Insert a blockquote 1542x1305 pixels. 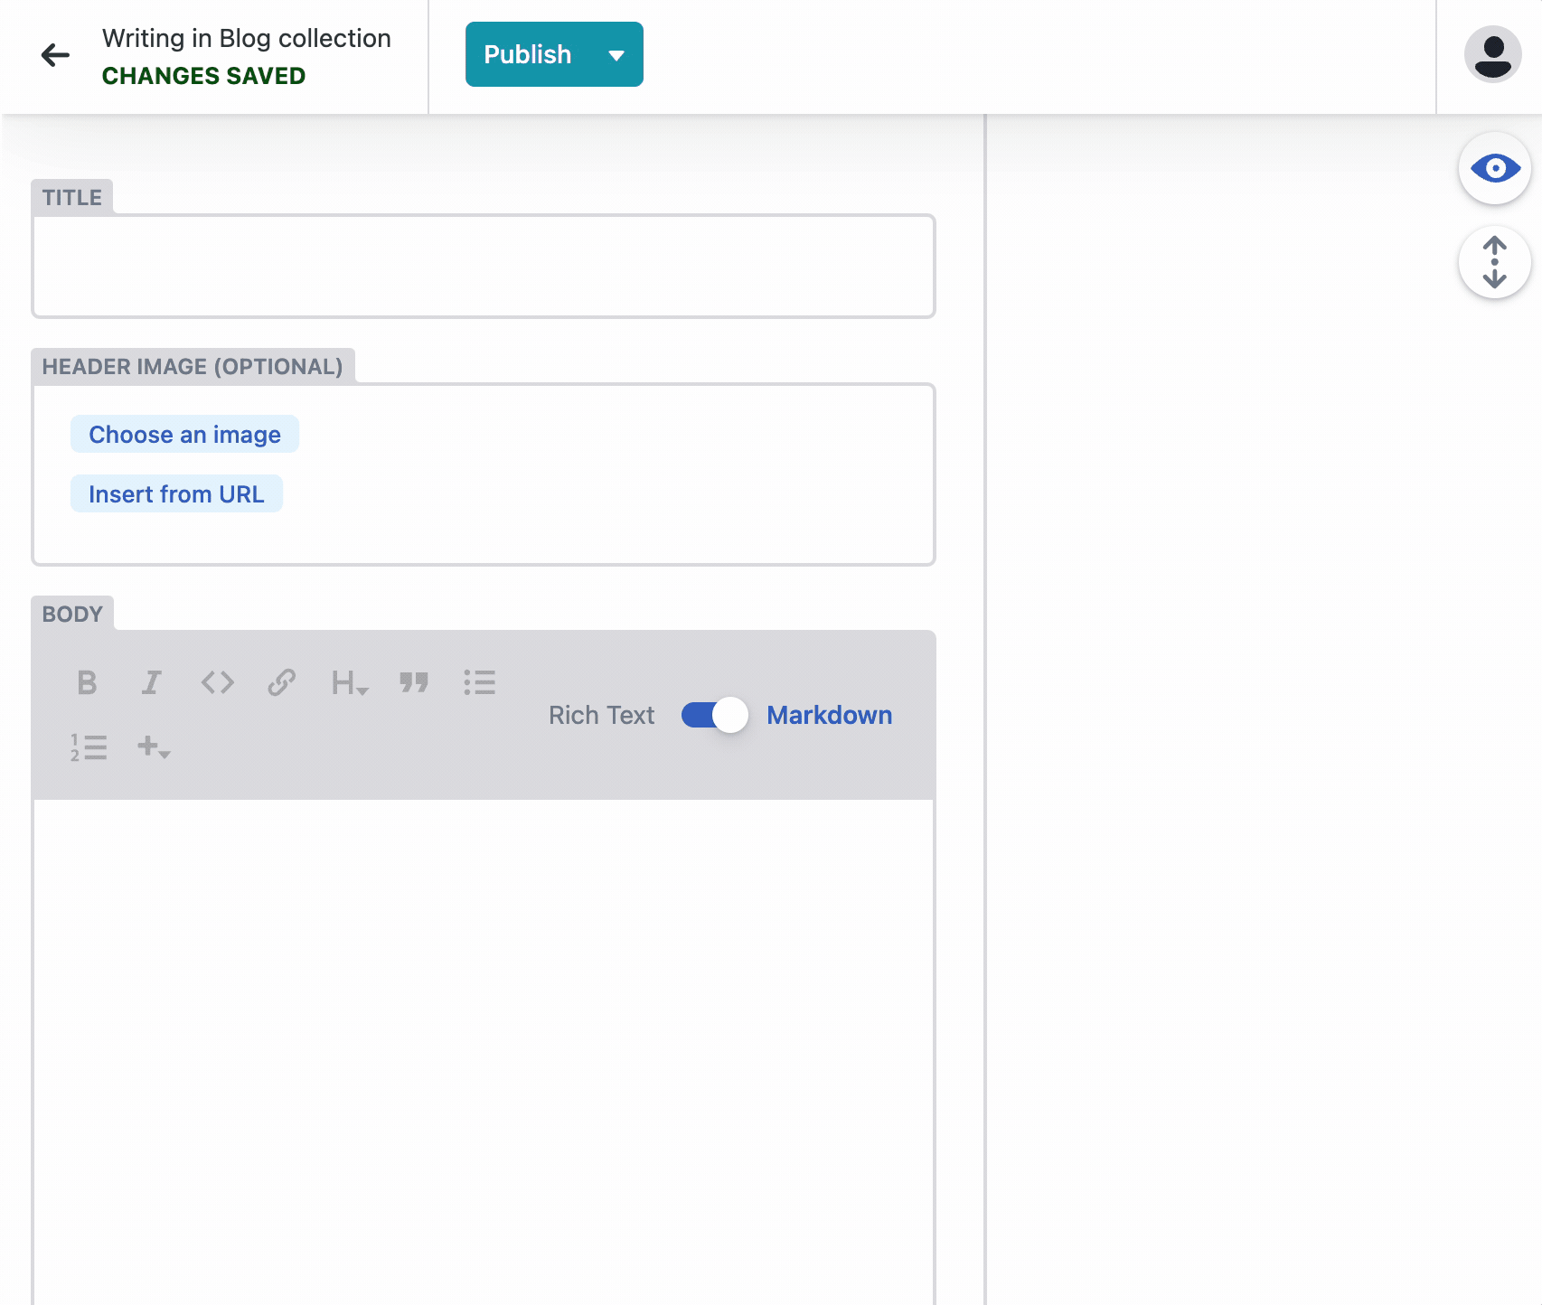pyautogui.click(x=414, y=682)
